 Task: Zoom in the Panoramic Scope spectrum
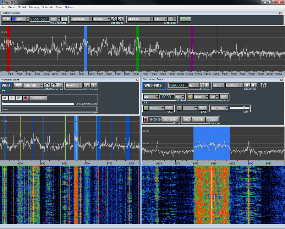pyautogui.click(x=114, y=19)
